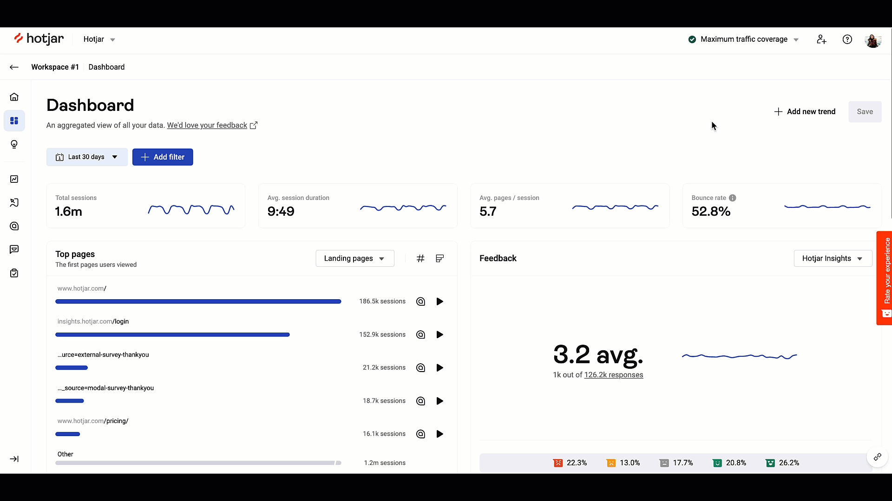Click the Hotjar logo
Image resolution: width=892 pixels, height=501 pixels.
(x=39, y=39)
